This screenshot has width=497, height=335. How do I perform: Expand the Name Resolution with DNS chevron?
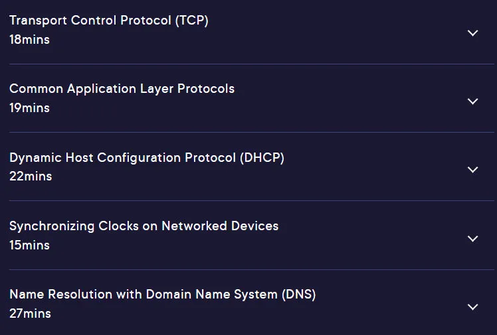pos(472,307)
